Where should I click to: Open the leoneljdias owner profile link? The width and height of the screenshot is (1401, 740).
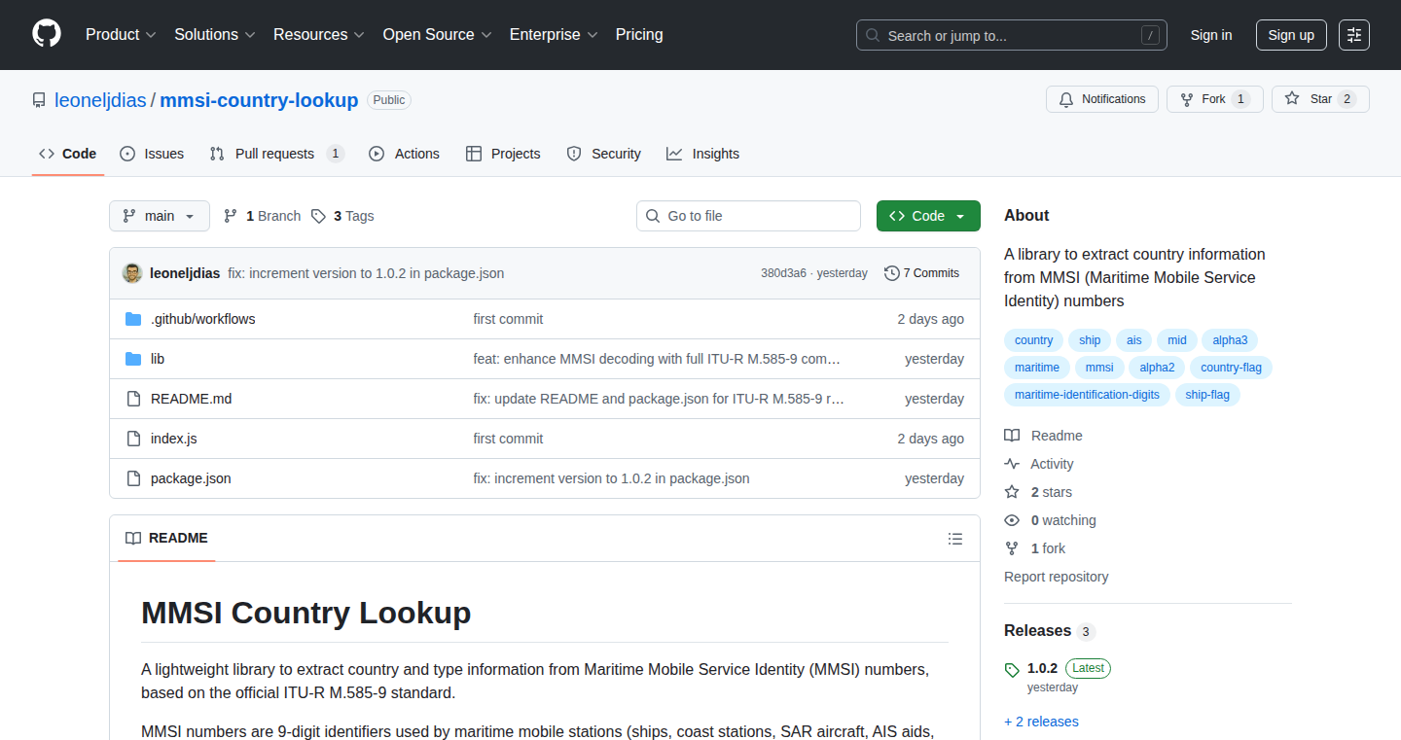pos(100,100)
